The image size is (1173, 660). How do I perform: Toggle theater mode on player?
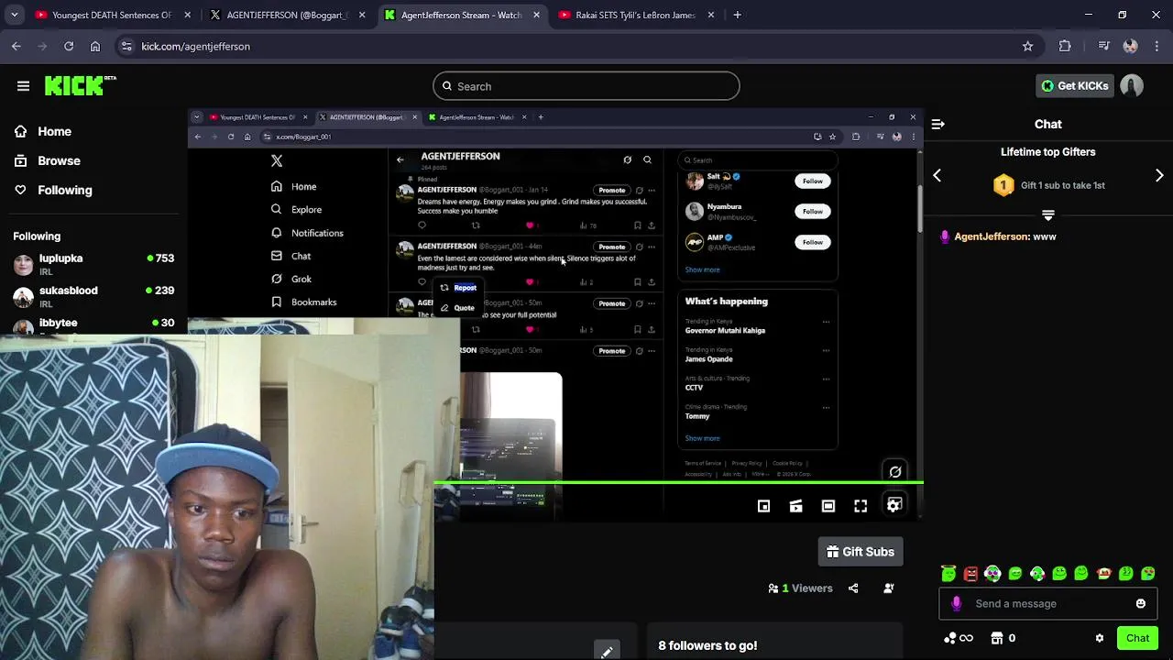(x=828, y=506)
